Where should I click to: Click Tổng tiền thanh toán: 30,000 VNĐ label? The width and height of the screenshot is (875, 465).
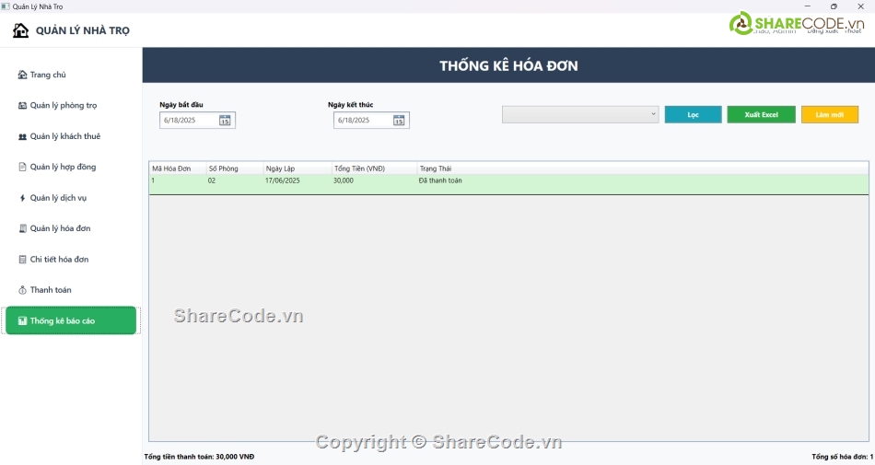point(199,457)
